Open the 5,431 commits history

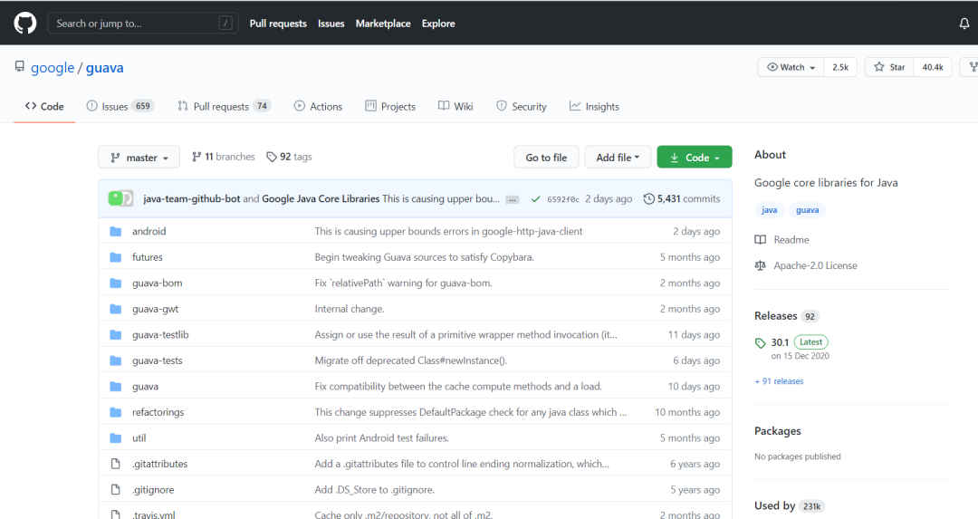pyautogui.click(x=682, y=199)
